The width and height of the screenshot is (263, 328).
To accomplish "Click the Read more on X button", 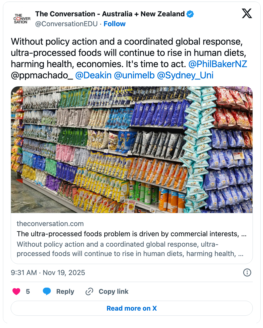I will tap(132, 308).
